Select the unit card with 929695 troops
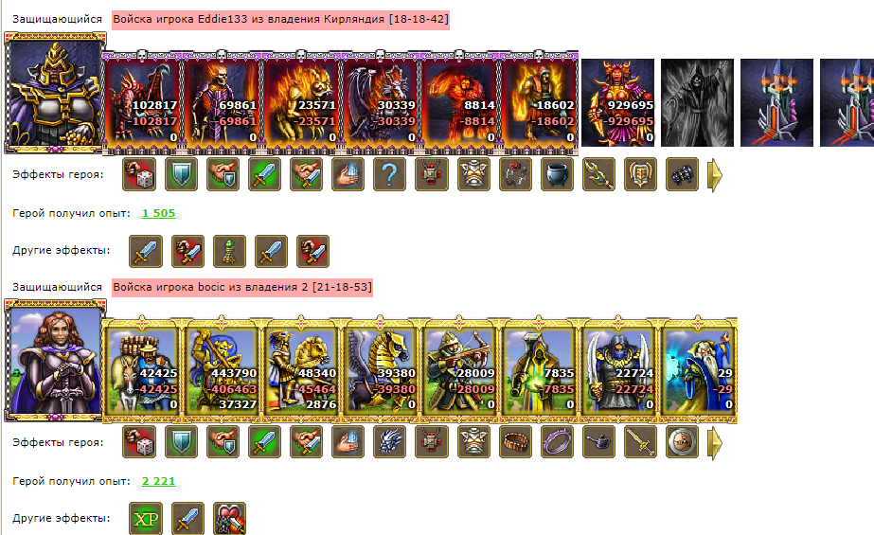Image resolution: width=874 pixels, height=535 pixels. coord(617,102)
